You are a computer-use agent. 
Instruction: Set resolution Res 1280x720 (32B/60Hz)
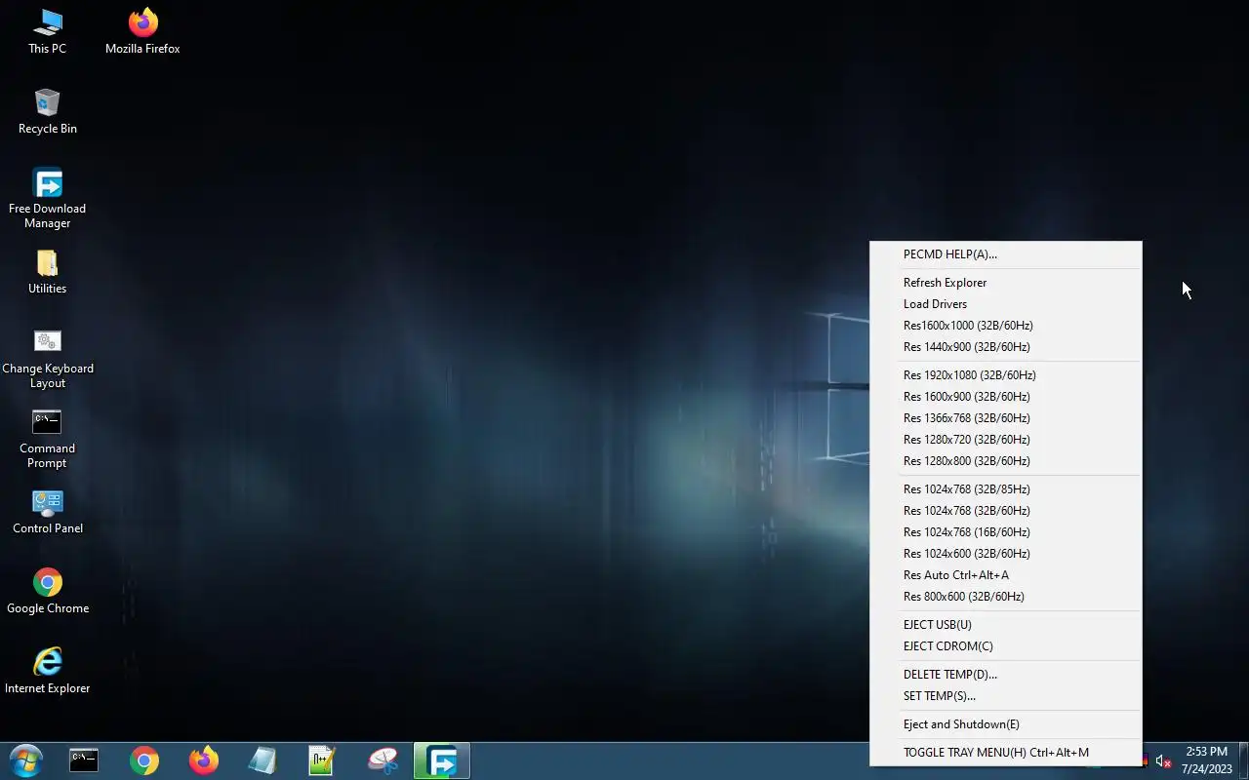[1006, 440]
